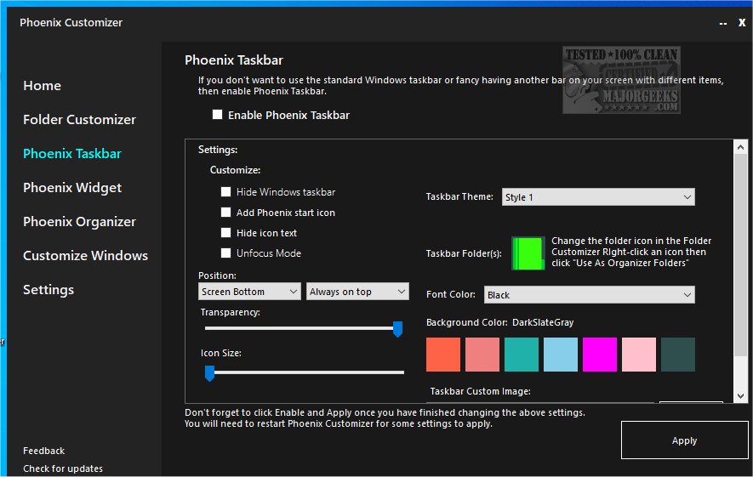Image resolution: width=753 pixels, height=477 pixels.
Task: Click the green taskbar folder icon
Action: [528, 253]
